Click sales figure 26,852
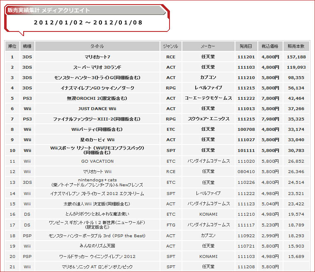The image size is (315, 272). pyautogui.click(x=296, y=161)
